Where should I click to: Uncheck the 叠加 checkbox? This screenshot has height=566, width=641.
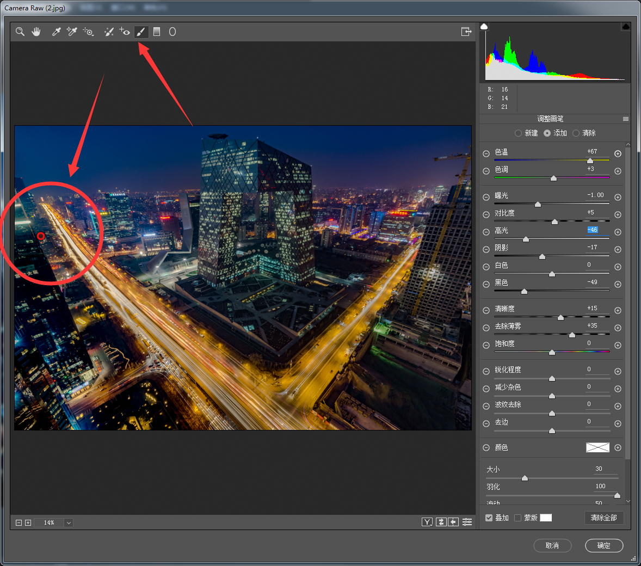pos(489,518)
